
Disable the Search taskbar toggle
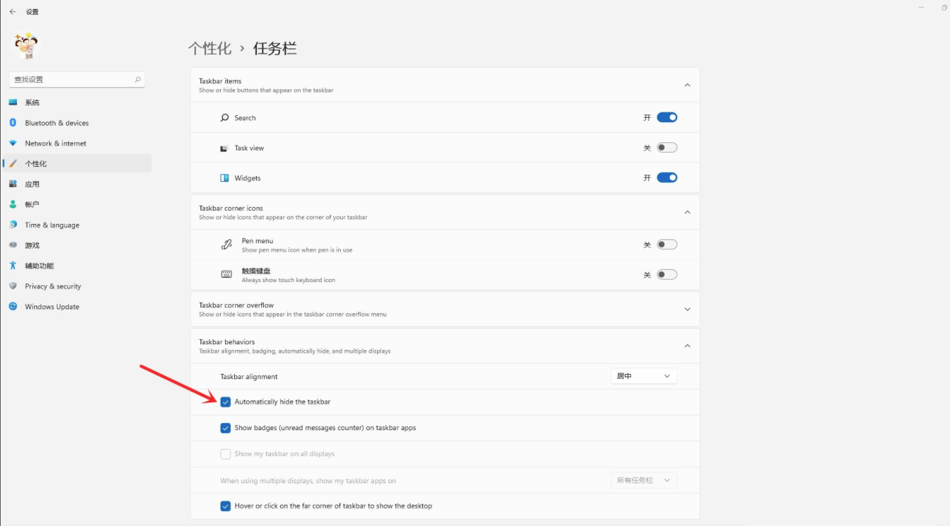[667, 117]
